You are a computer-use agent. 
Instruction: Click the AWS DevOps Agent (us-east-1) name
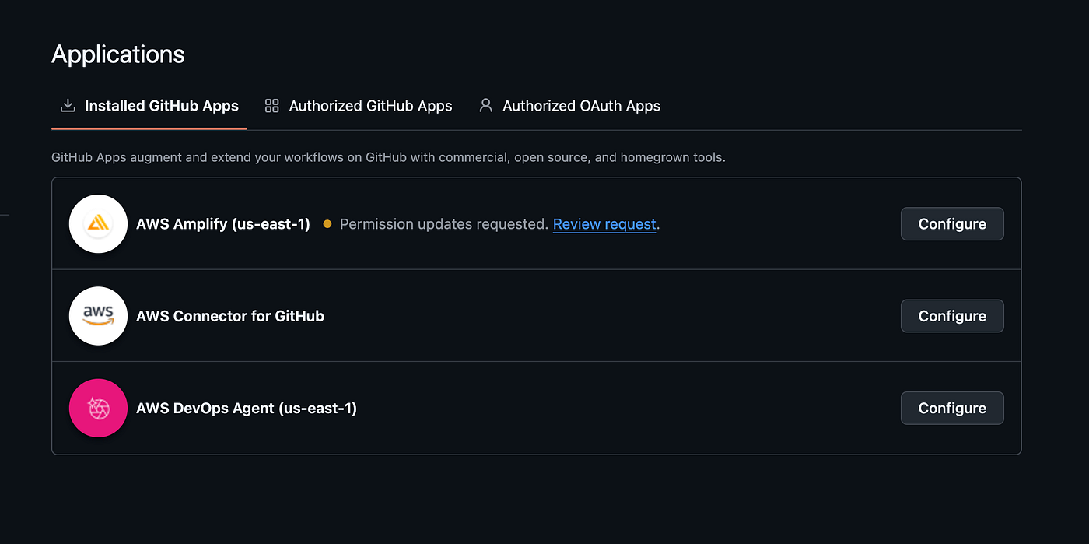click(247, 408)
